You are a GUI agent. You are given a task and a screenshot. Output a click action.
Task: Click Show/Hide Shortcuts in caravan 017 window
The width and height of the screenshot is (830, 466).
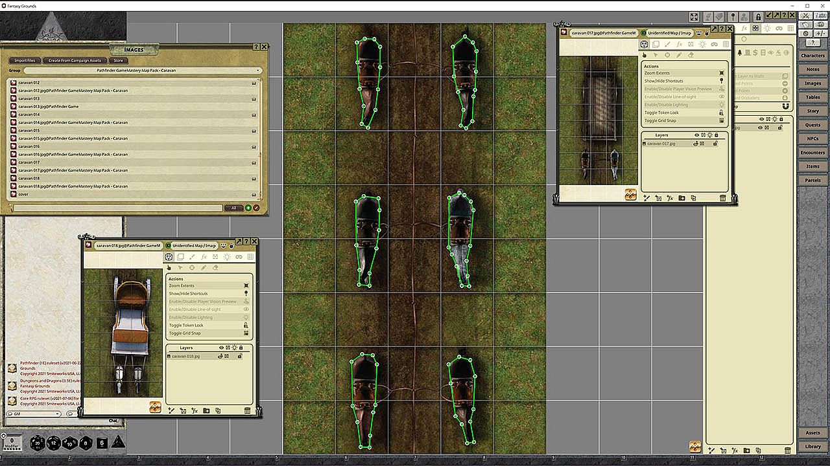(684, 81)
